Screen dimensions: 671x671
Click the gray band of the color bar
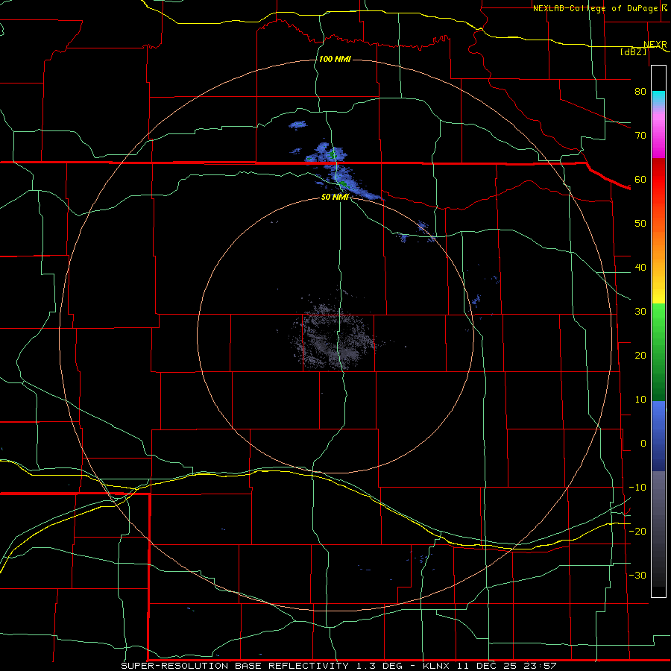[658, 529]
